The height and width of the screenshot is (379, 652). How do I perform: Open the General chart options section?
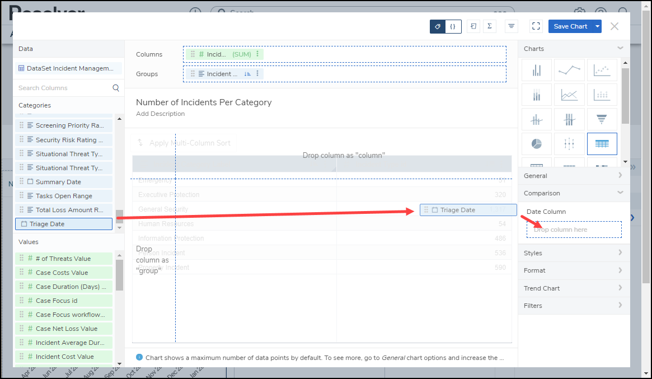tap(574, 176)
